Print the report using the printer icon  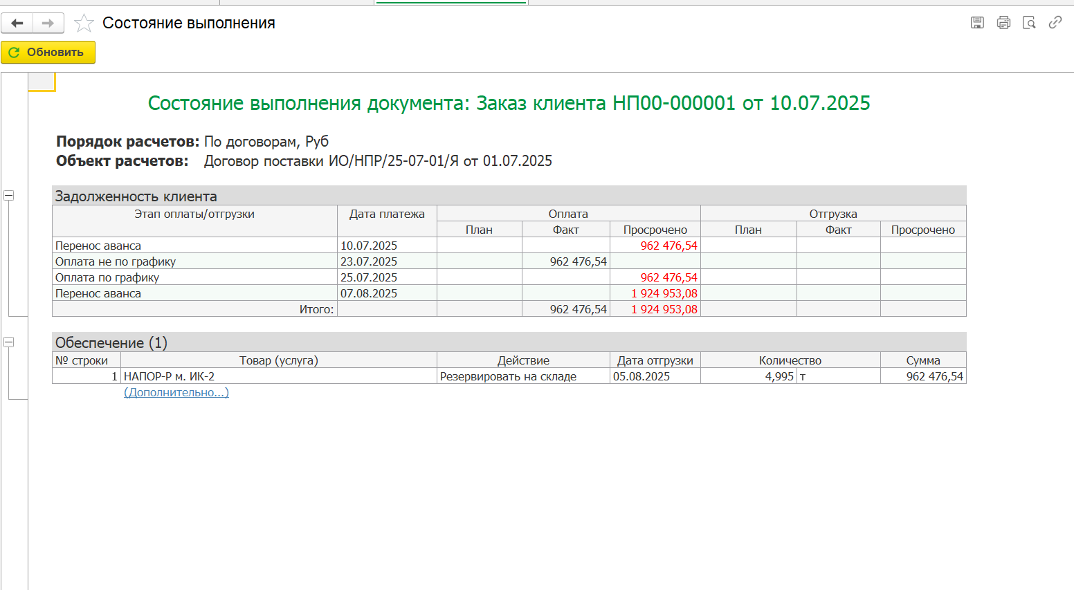coord(1003,23)
